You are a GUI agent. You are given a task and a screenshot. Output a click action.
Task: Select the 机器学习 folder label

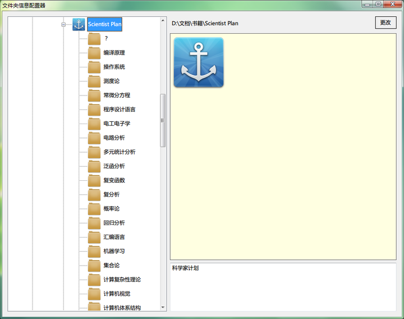114,251
